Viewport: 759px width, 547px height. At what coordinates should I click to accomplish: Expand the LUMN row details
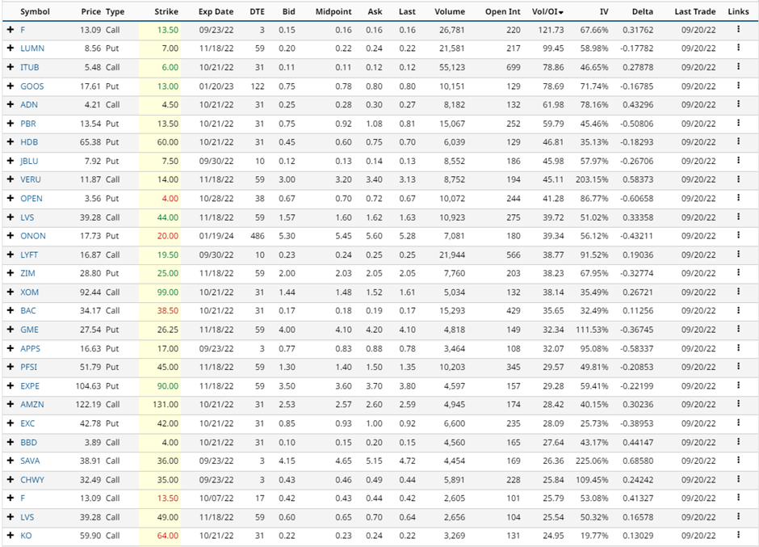(x=10, y=48)
